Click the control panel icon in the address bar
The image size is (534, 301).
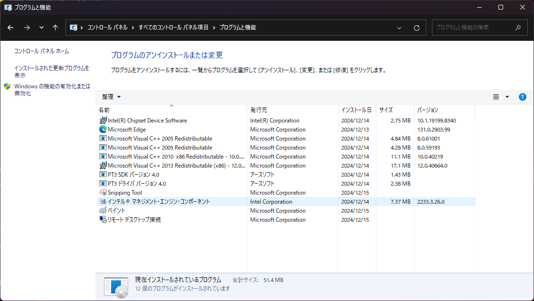click(73, 28)
